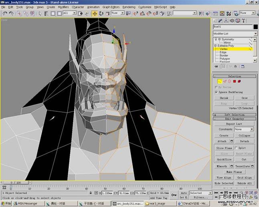Collapse Symmetry modifier tree node
Image resolution: width=259 pixels, height=207 pixels.
tap(220, 39)
